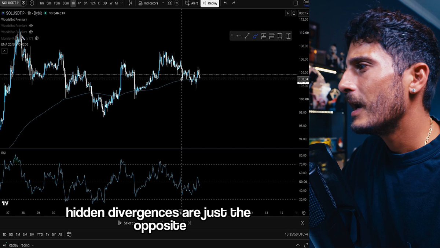The height and width of the screenshot is (248, 440).
Task: Collapse the indicator legend with the chevron
Action: 4,51
